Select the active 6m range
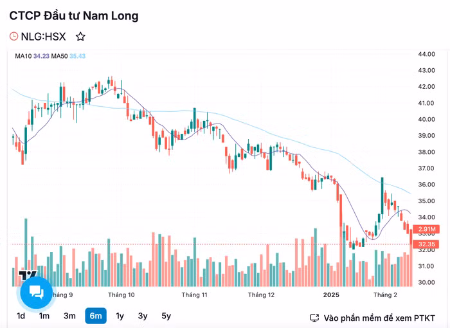Screen dimensions: 450x328 point(96,316)
